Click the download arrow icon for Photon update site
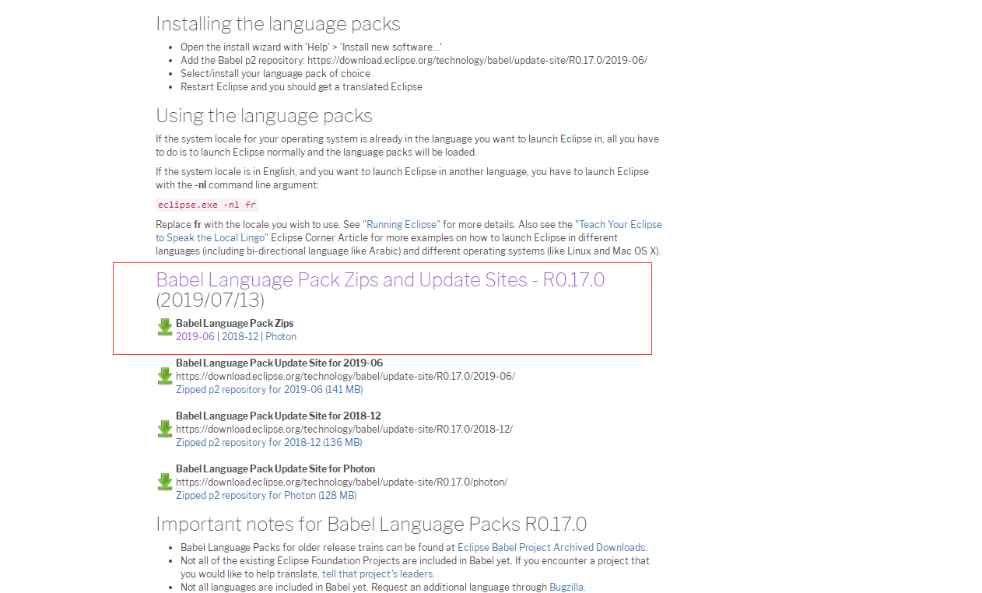 click(165, 482)
